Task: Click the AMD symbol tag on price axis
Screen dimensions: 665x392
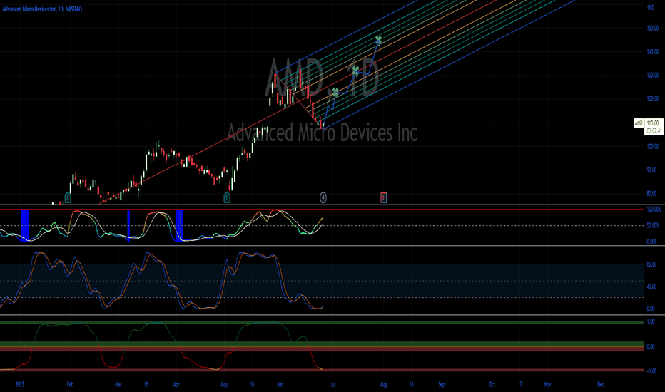Action: coord(639,123)
